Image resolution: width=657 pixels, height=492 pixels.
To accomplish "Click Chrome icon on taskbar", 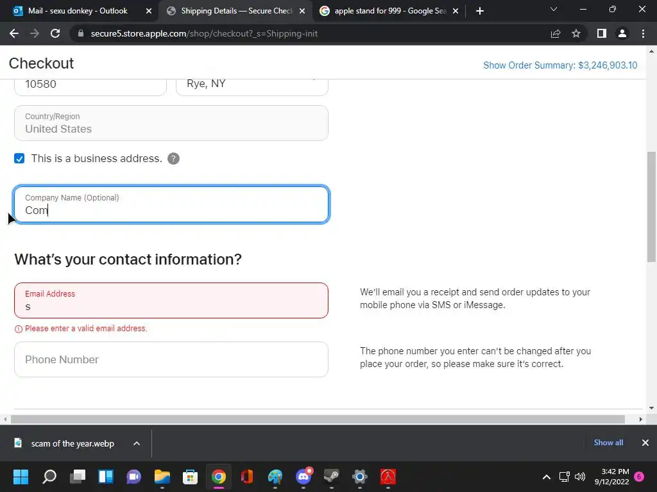I will tap(219, 477).
